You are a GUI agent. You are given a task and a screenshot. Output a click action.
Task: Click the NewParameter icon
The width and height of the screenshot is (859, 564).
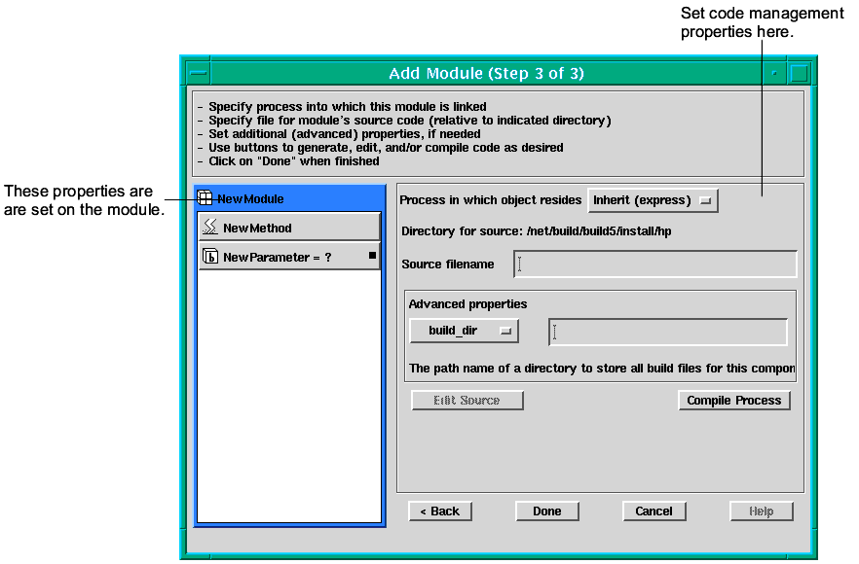[x=210, y=257]
